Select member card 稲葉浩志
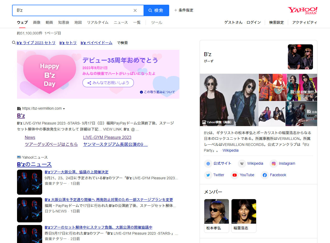330x243 pixels. (244, 216)
